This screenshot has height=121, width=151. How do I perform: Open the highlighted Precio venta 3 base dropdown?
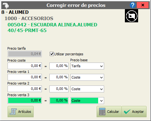click(x=87, y=101)
